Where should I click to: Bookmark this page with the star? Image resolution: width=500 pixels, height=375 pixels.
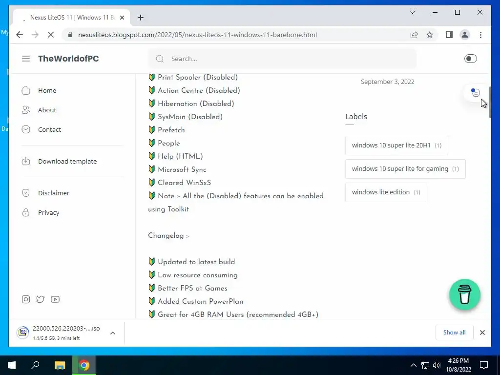point(430,35)
